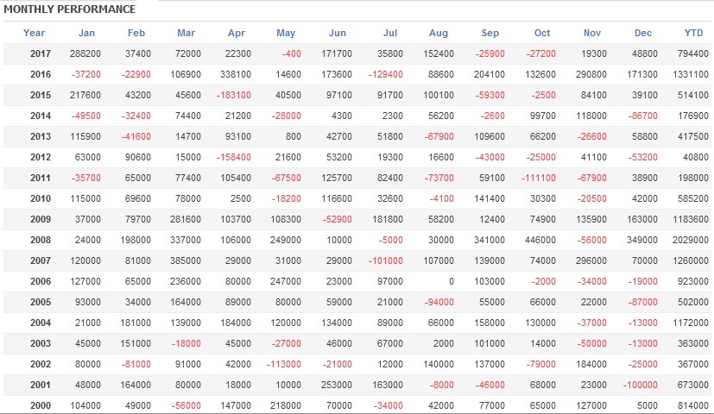The height and width of the screenshot is (414, 714).
Task: Click 218000 in the 2000 May cell
Action: 286,405
